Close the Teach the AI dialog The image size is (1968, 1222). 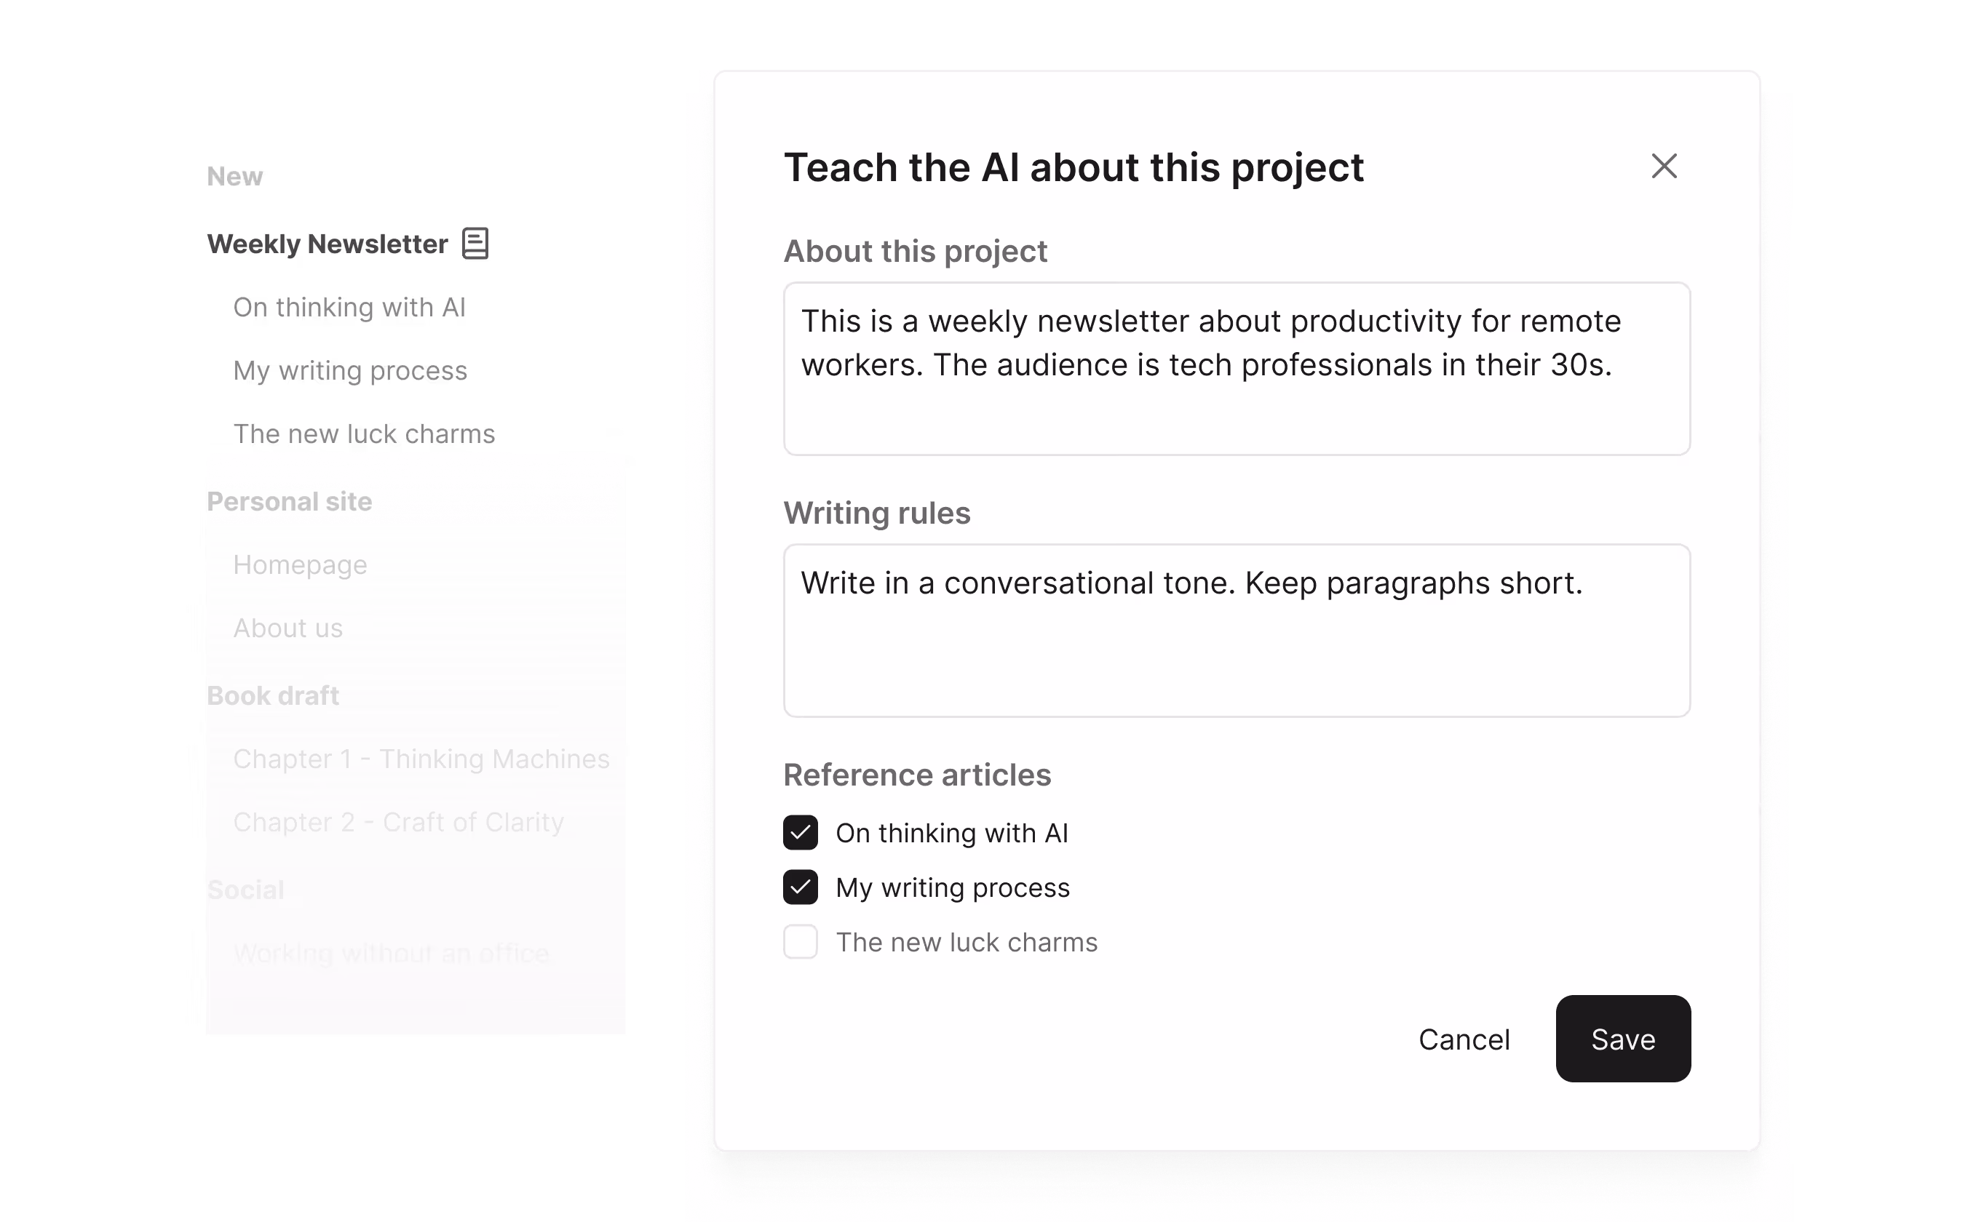click(1663, 167)
